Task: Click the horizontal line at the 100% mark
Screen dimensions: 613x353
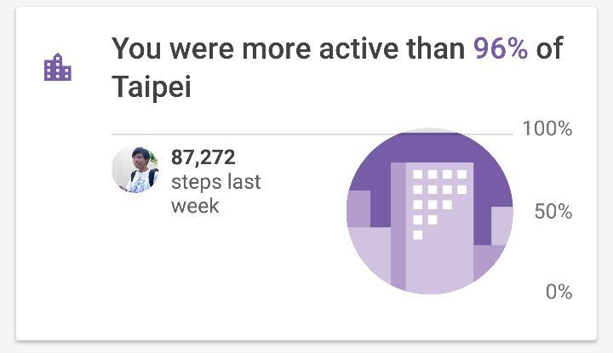Action: [230, 134]
